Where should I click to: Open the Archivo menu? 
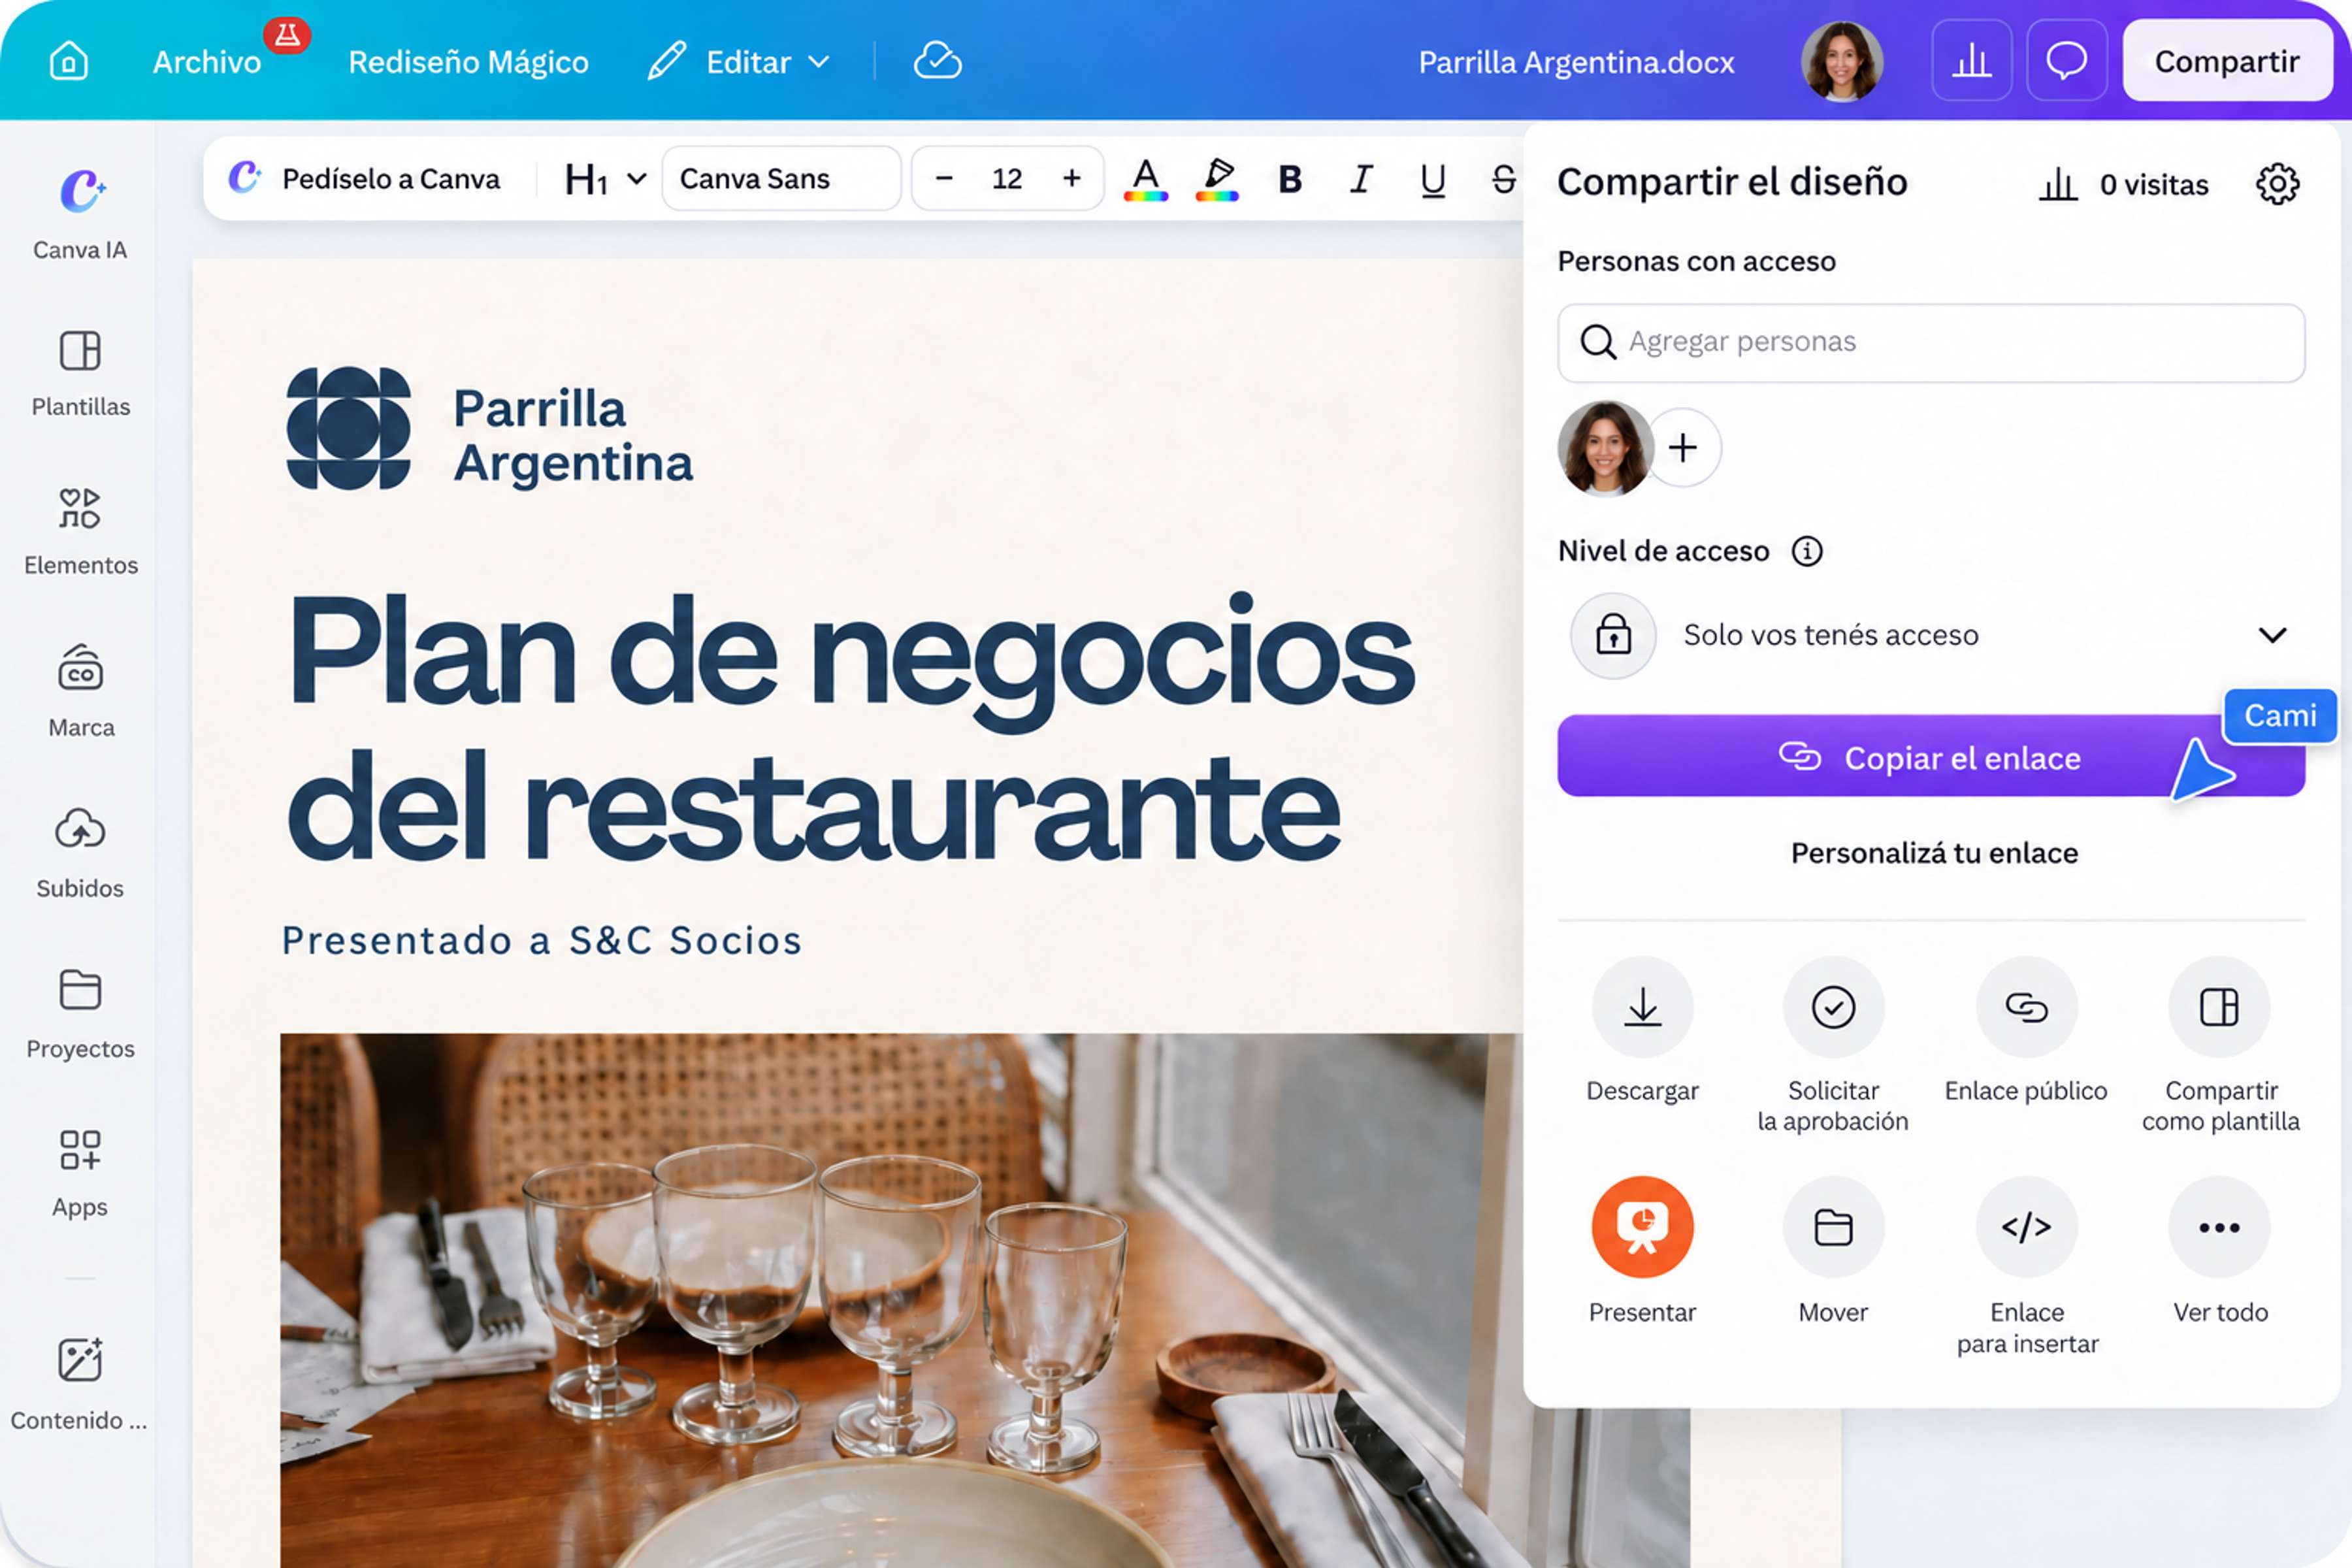[x=207, y=62]
